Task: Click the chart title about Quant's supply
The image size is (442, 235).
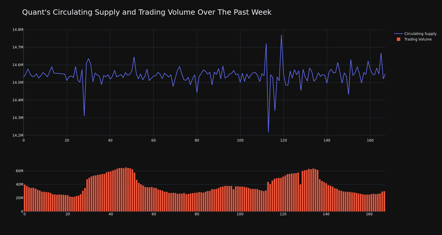Action: point(147,12)
